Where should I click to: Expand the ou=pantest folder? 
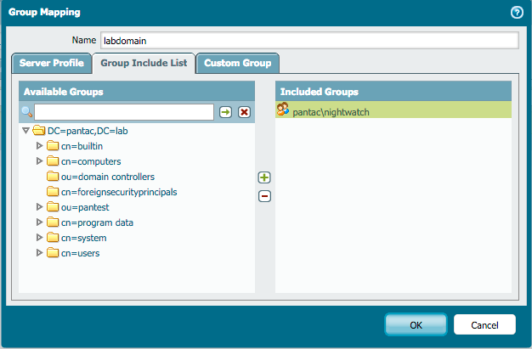pyautogui.click(x=39, y=207)
